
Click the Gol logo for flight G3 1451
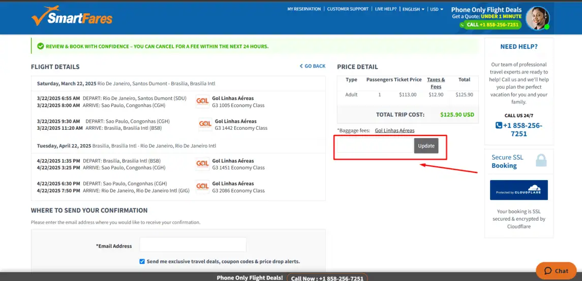click(202, 164)
